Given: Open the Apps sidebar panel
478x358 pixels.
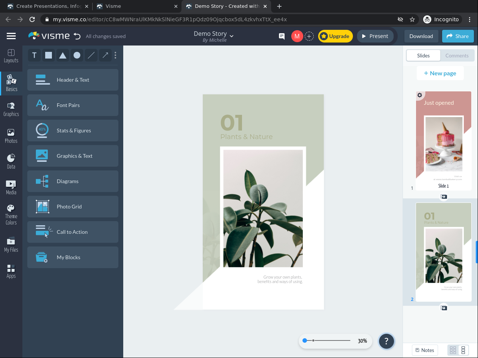Looking at the screenshot, I should [11, 271].
